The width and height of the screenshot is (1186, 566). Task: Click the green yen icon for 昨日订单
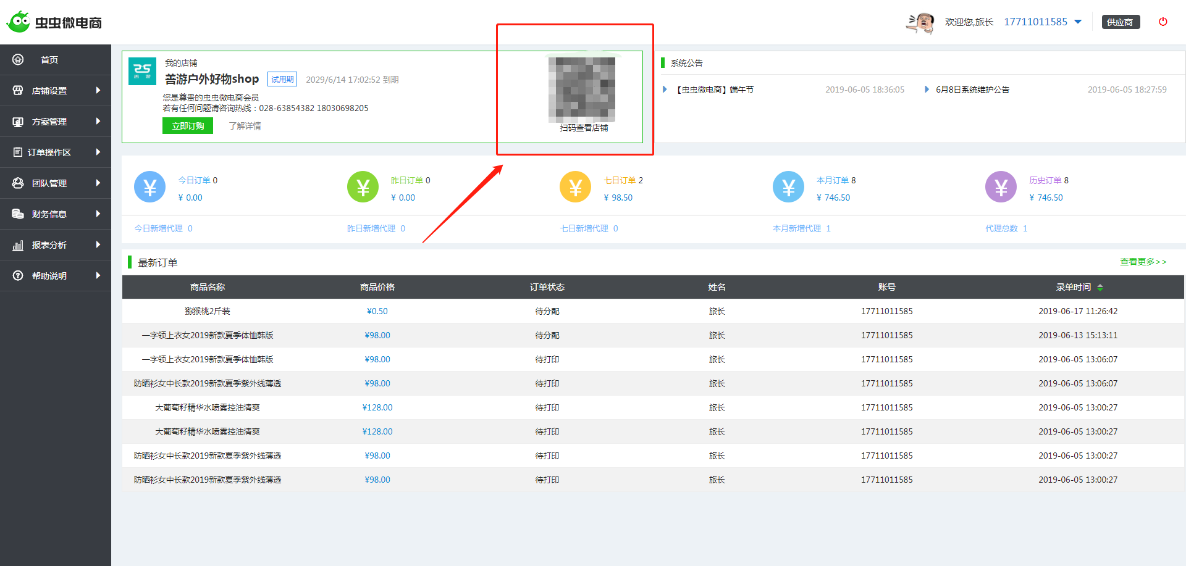(363, 187)
